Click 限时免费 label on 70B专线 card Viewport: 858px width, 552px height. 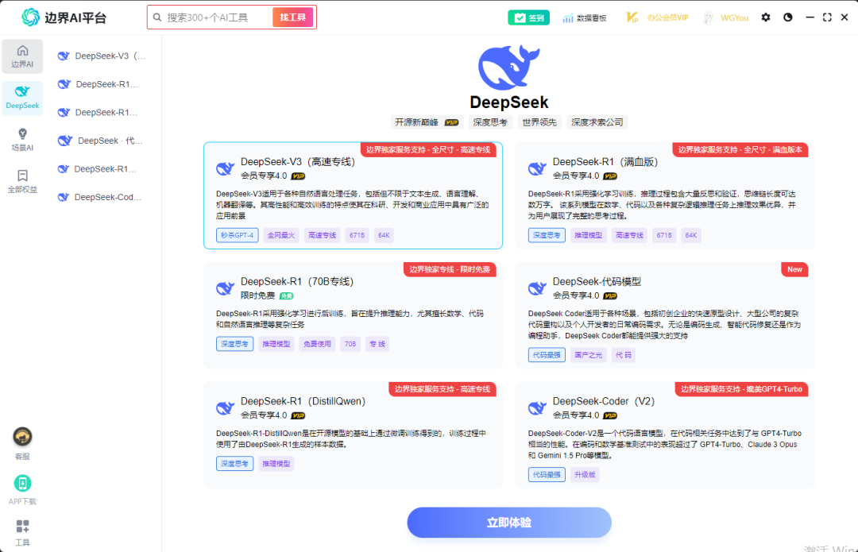[x=257, y=296]
